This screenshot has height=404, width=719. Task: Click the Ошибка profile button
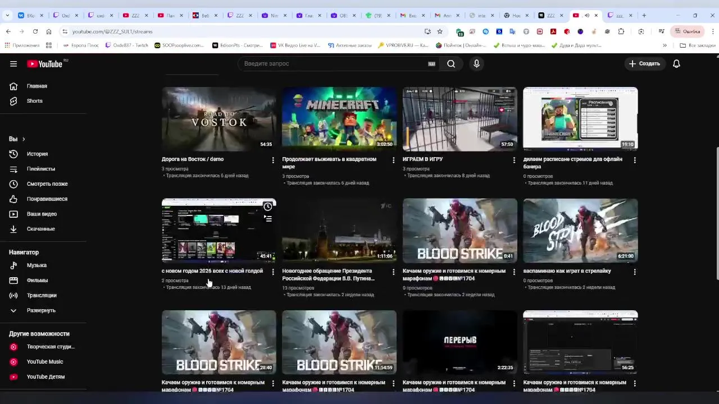(688, 31)
